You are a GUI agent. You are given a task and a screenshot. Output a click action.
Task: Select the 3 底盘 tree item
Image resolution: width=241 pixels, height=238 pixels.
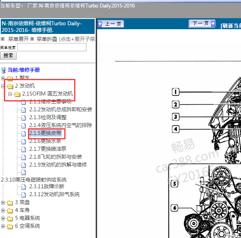pyautogui.click(x=22, y=202)
